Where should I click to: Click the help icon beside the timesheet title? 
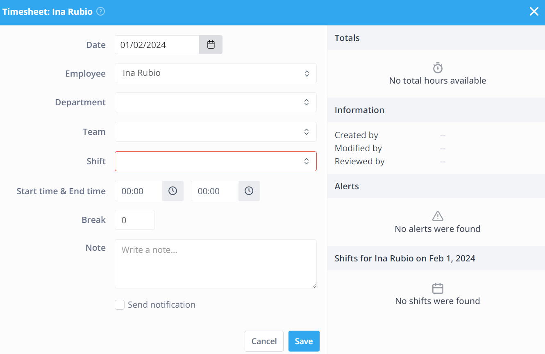(100, 11)
